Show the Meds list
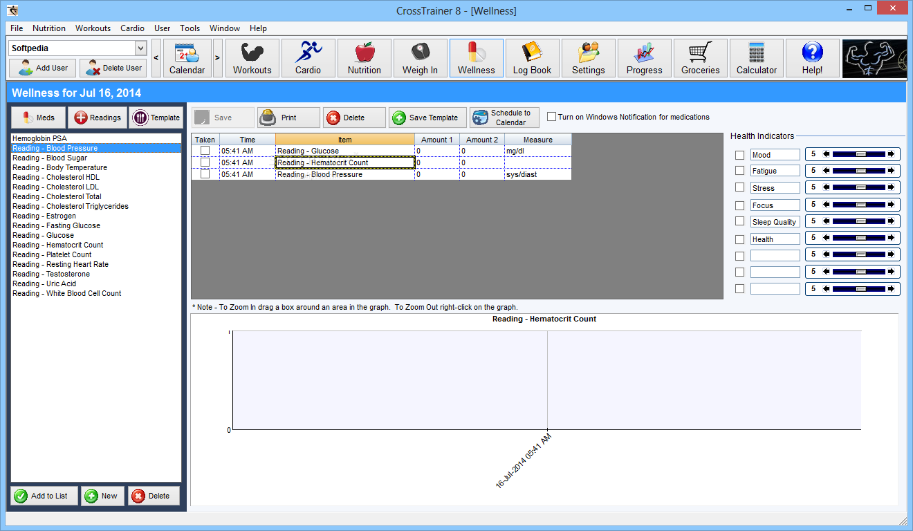 (x=38, y=118)
